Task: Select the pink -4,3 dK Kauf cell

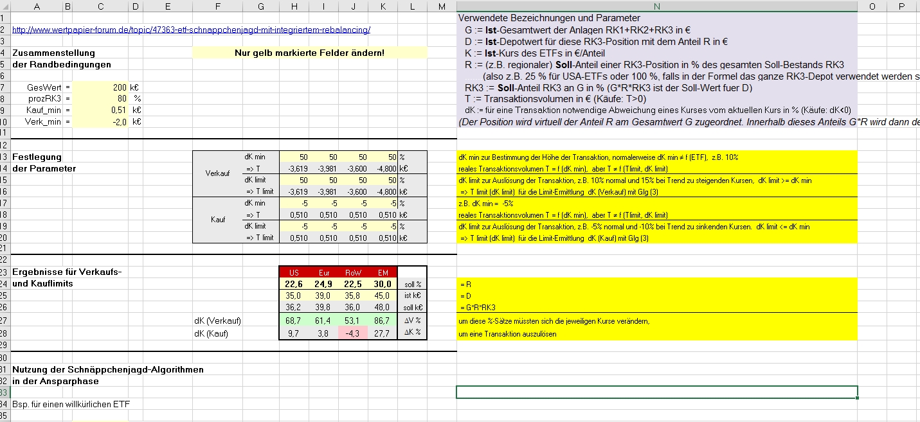Action: 353,333
